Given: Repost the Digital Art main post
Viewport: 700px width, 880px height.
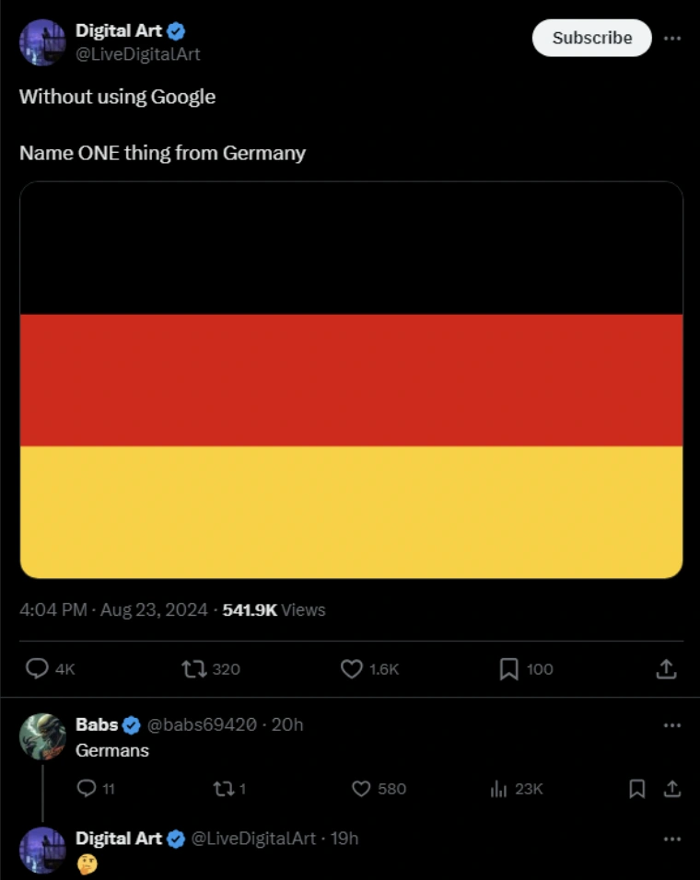Looking at the screenshot, I should [194, 669].
